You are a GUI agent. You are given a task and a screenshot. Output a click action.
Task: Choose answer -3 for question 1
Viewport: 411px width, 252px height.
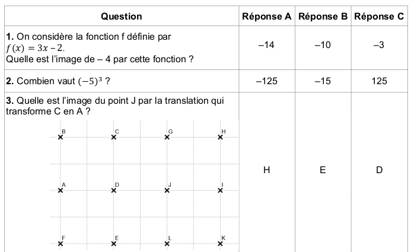point(379,46)
